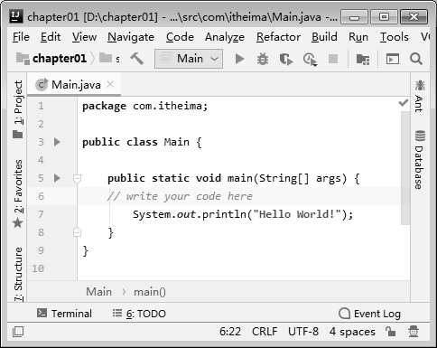Click fold end marker at line 8

(x=77, y=232)
